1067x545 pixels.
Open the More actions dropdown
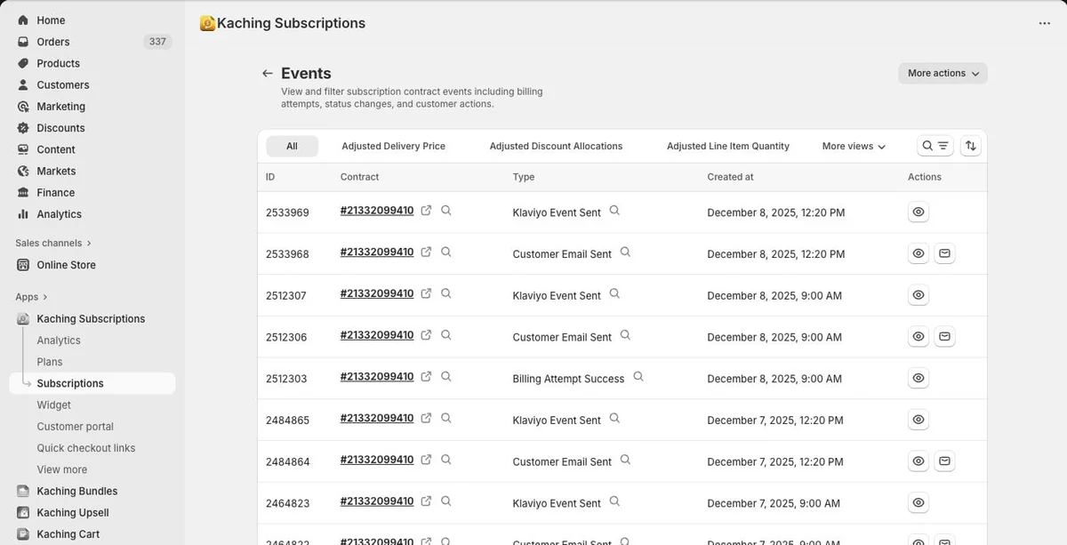(943, 74)
